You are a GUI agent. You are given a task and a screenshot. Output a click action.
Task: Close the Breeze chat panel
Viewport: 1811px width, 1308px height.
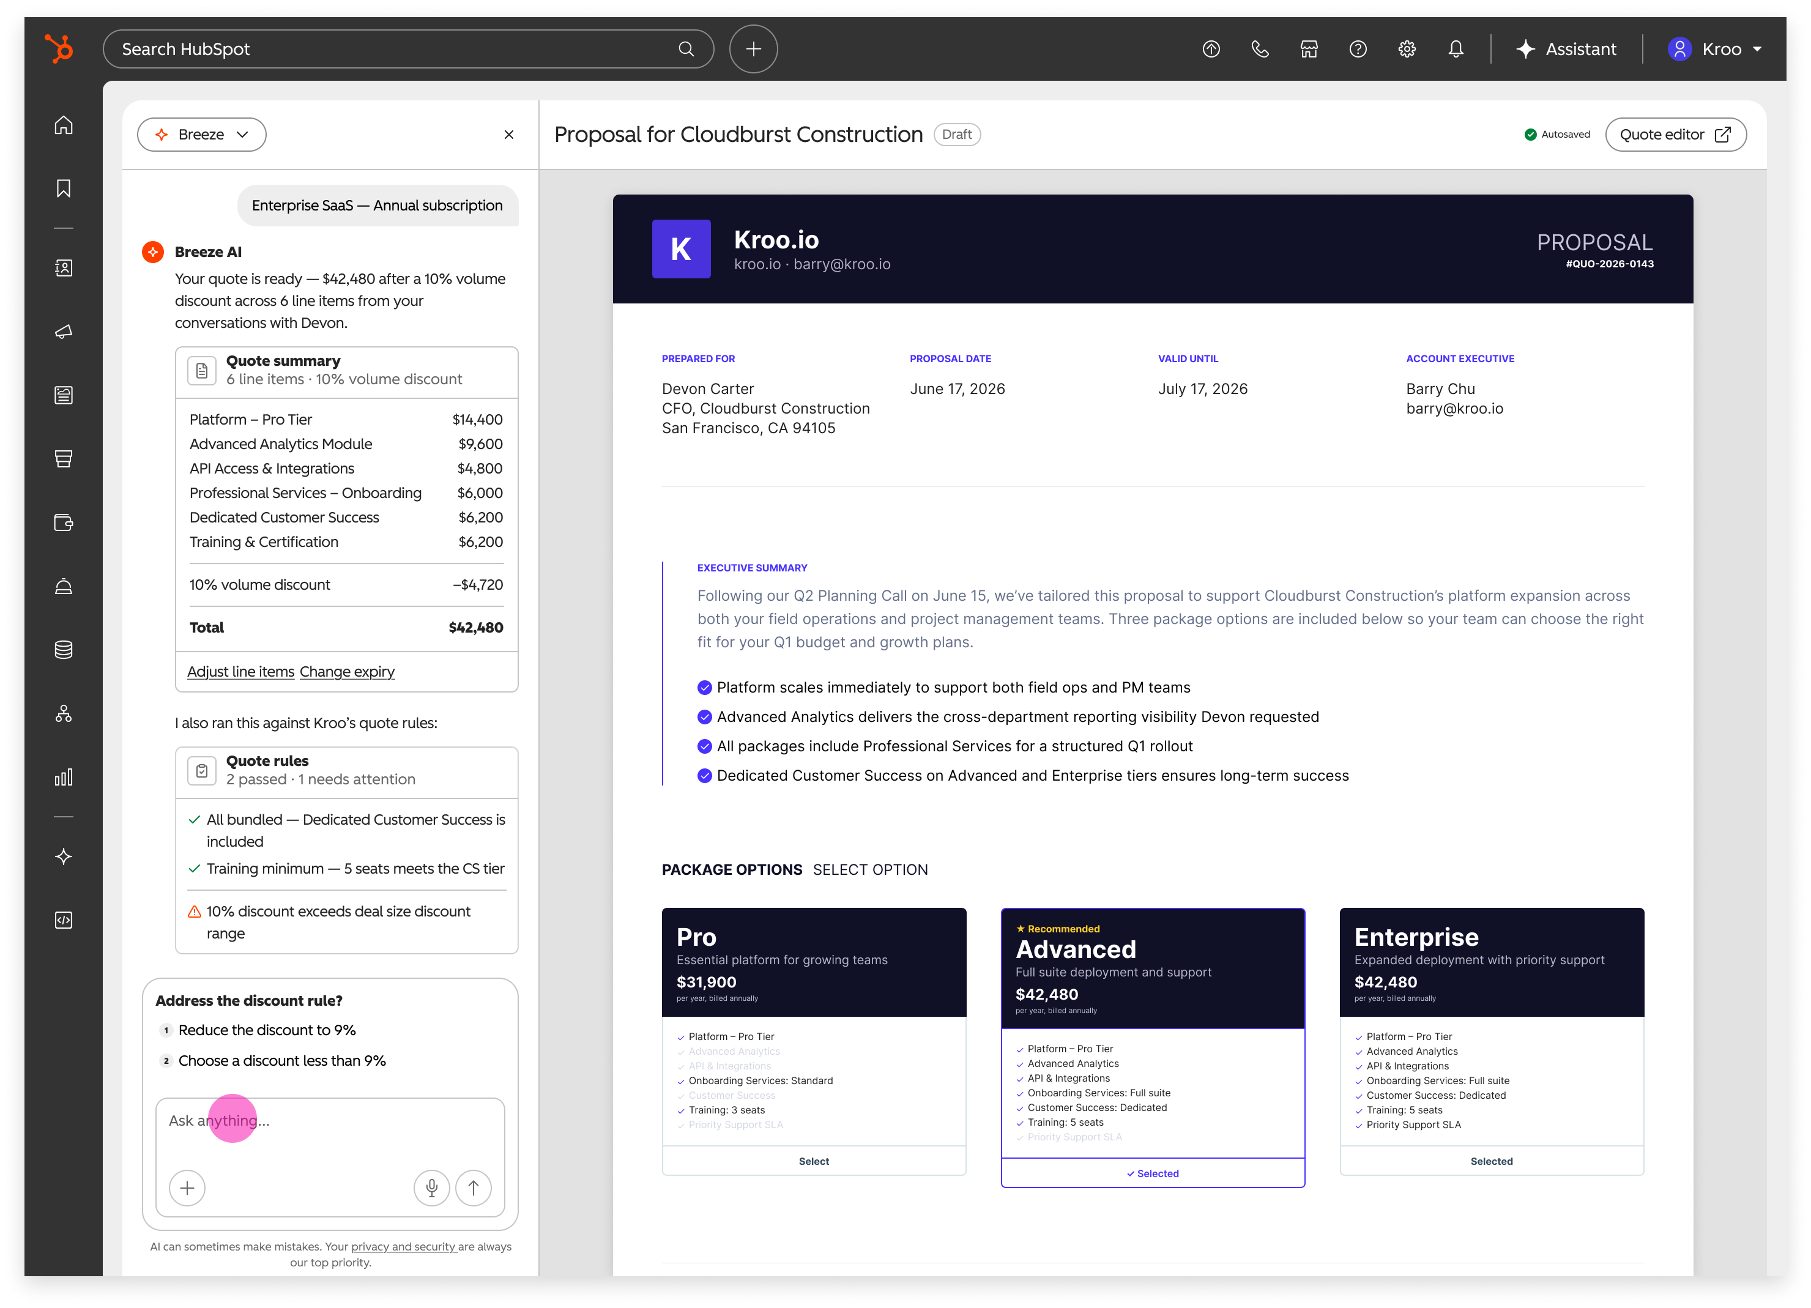click(x=508, y=134)
